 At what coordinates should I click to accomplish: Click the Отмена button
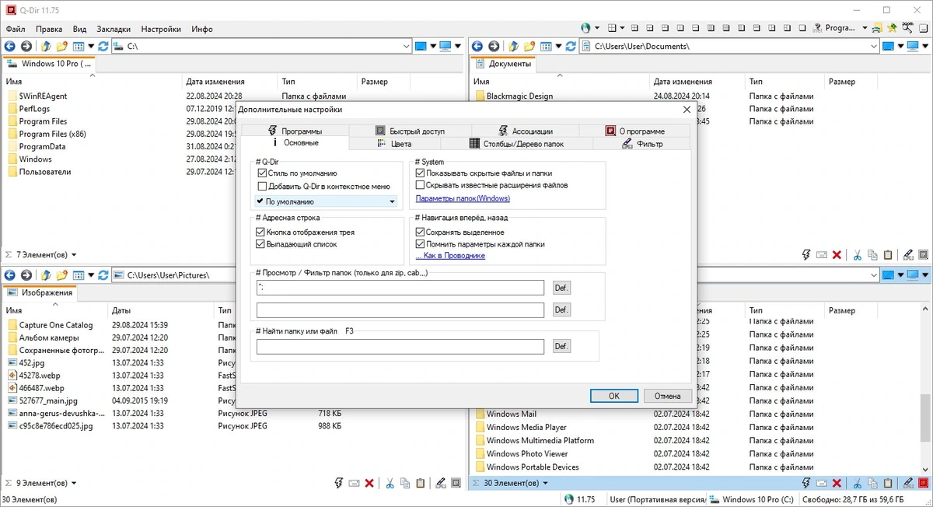pos(667,396)
